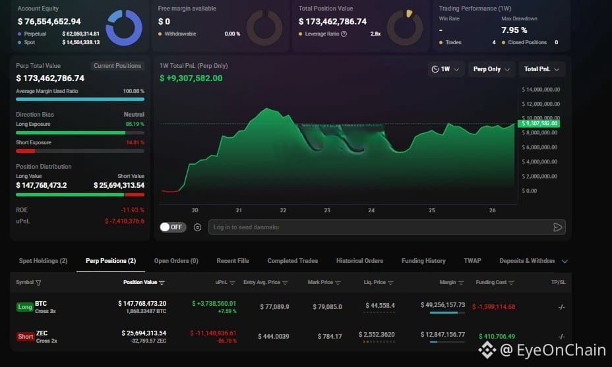Open danmaku settings hexagon icon
Image resolution: width=612 pixels, height=367 pixels.
[x=197, y=227]
